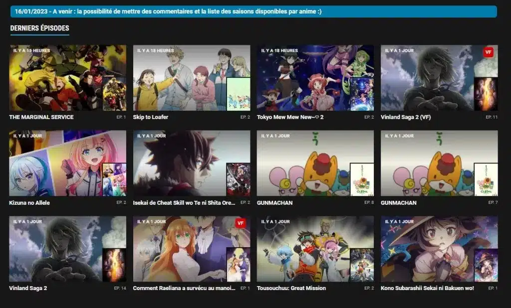Viewport: 511px width, 308px height.
Task: Click Kizuna no Allele small cover poster
Action: pos(114,179)
